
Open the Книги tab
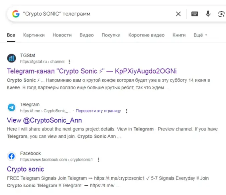[x=179, y=35]
